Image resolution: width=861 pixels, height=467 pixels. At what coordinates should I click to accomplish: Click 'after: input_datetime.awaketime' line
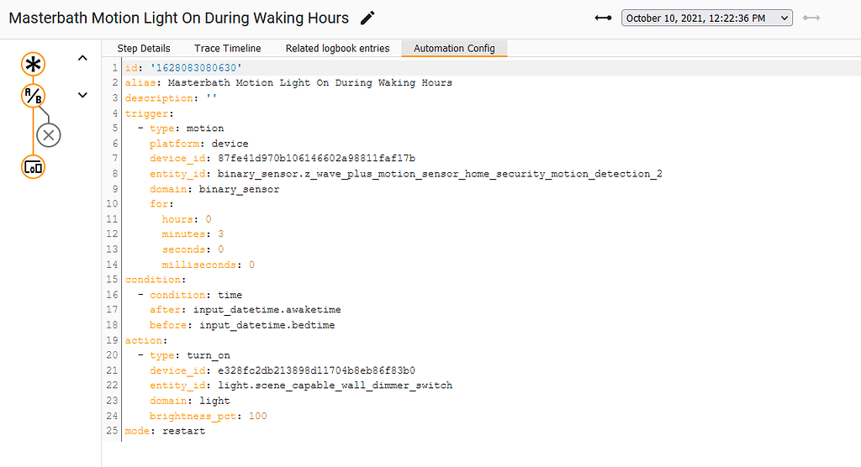point(245,310)
